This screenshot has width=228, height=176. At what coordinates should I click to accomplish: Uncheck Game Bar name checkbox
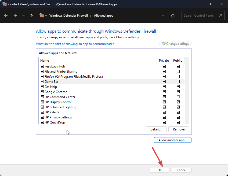[42, 81]
